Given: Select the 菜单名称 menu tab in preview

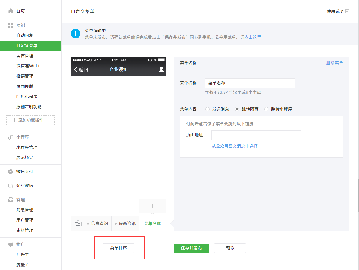Looking at the screenshot, I should pos(152,223).
